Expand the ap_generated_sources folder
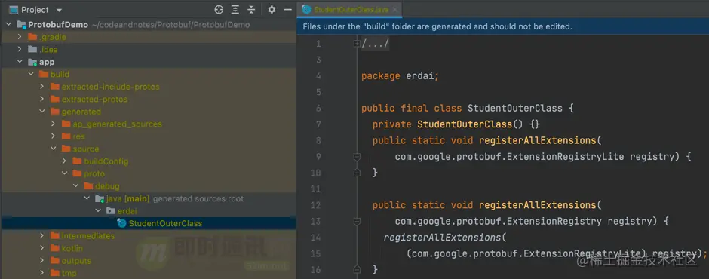Screen dimensions: 709x279 click(x=54, y=124)
